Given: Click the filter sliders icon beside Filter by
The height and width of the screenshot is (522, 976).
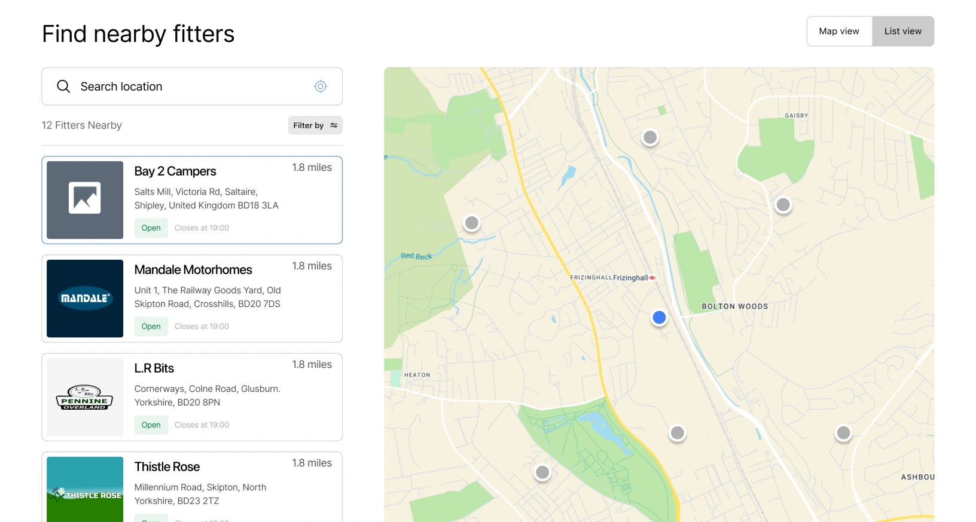Looking at the screenshot, I should (333, 125).
